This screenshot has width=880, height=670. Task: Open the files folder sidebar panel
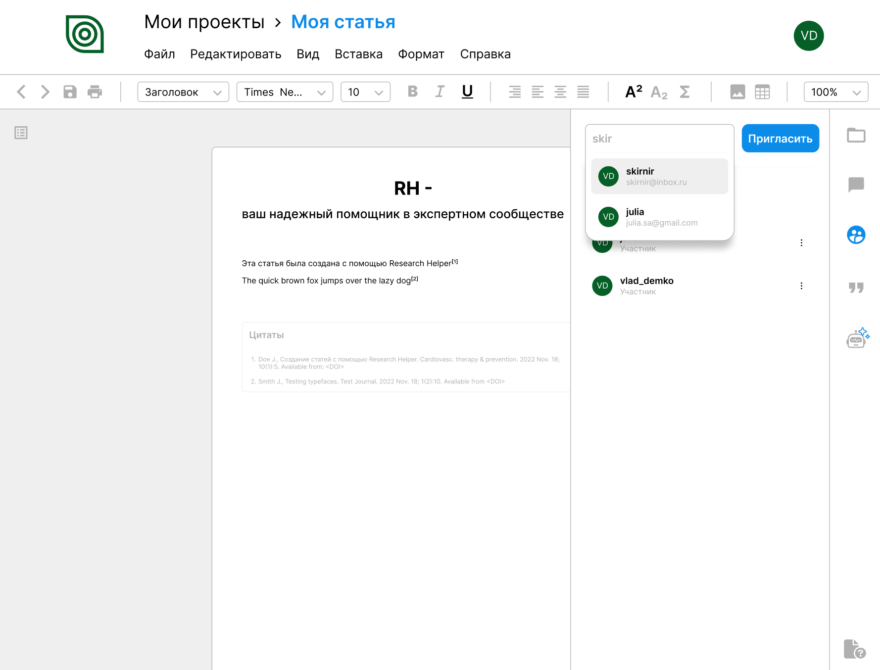coord(856,135)
